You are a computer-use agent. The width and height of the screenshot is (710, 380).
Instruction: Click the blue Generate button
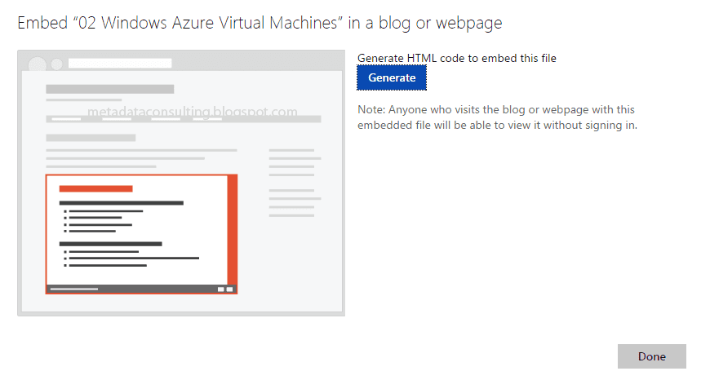coord(392,78)
